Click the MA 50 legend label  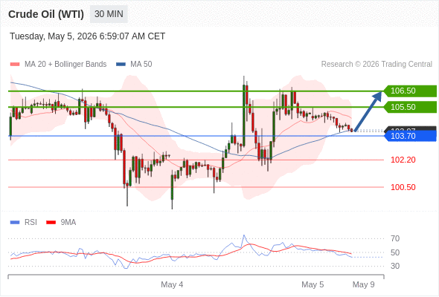click(141, 65)
